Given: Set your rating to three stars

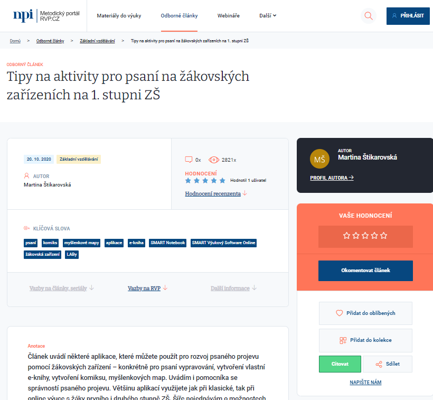Looking at the screenshot, I should coord(365,236).
